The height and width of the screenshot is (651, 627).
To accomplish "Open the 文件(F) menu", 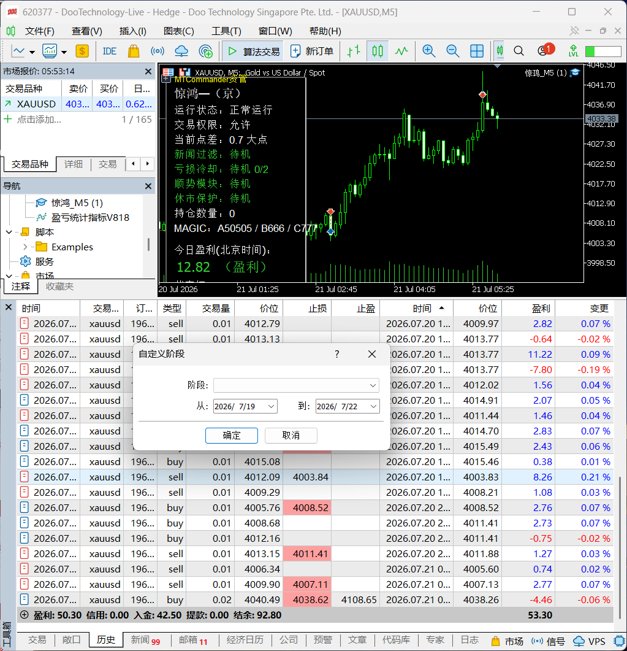I will 39,31.
